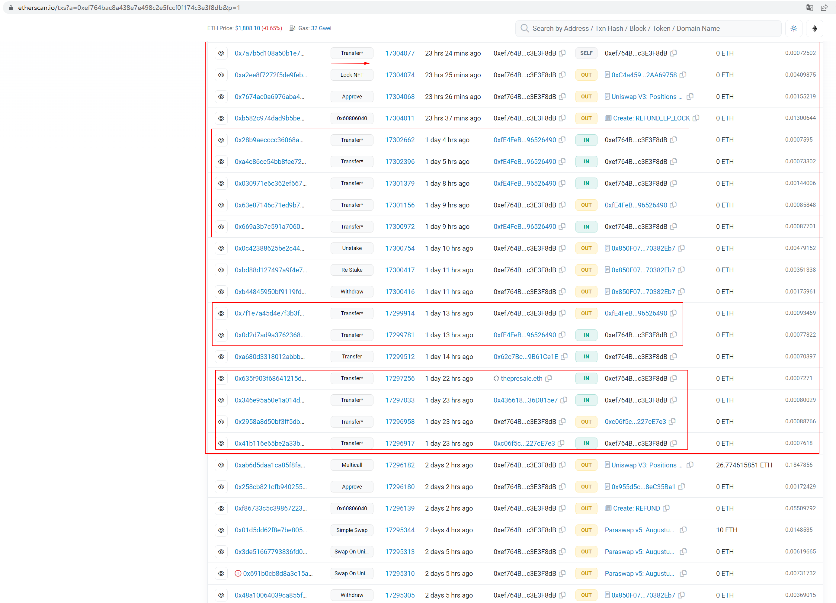Click the theme toggle sun icon

[x=794, y=28]
